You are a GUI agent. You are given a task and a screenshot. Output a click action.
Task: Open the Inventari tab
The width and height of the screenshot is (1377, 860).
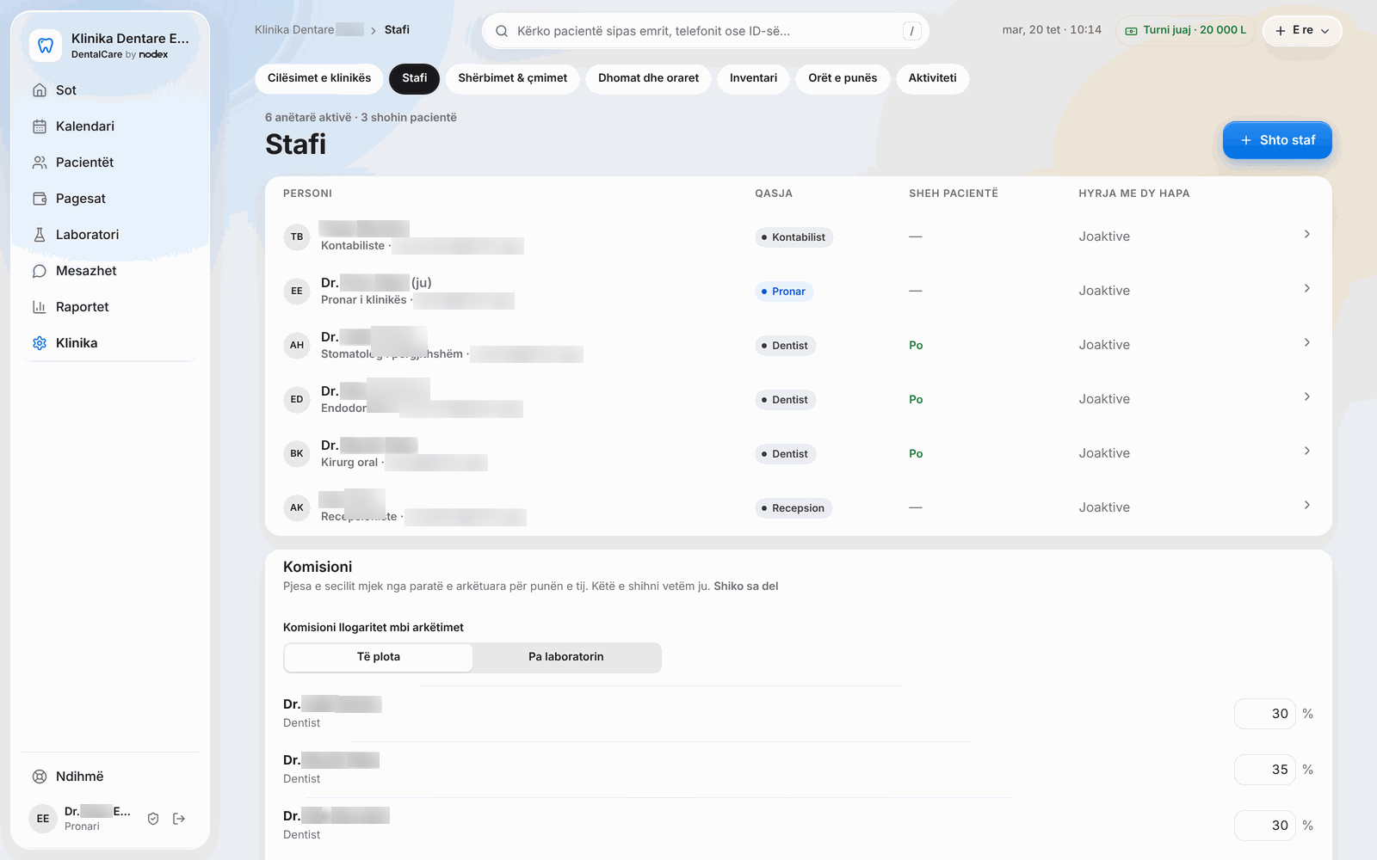pos(753,78)
